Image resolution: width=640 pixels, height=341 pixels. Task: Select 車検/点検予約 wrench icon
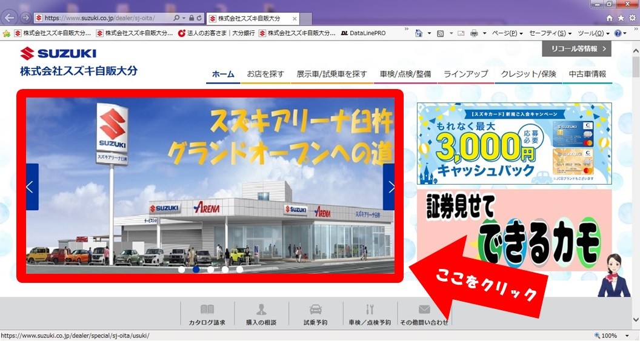tap(370, 310)
